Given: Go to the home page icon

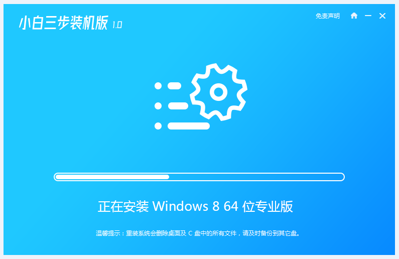Looking at the screenshot, I should [354, 16].
